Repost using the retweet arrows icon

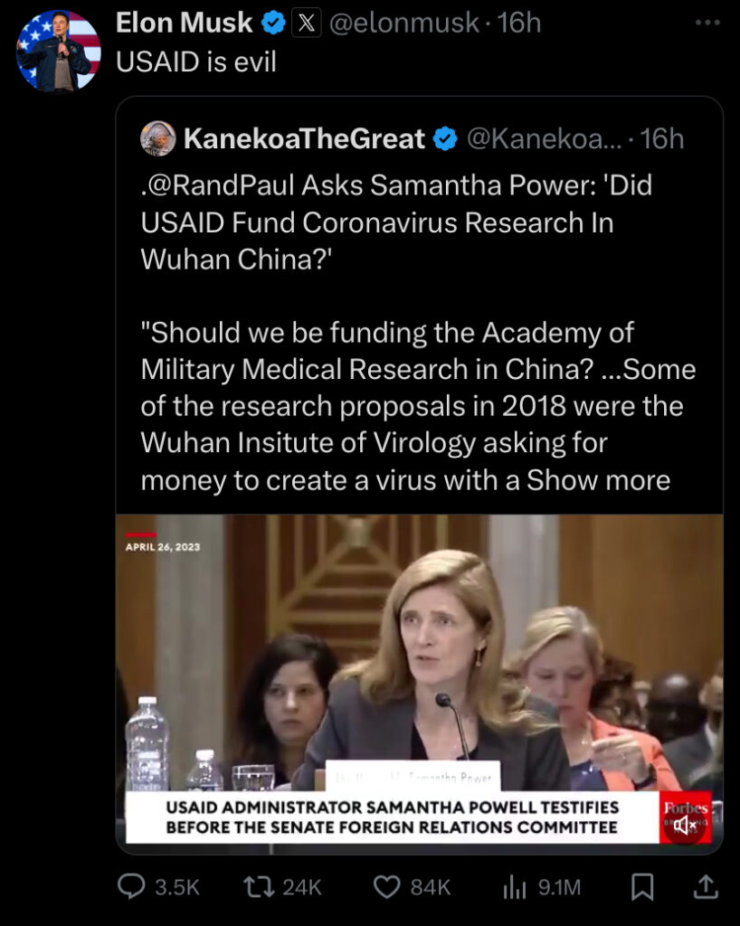(x=258, y=887)
